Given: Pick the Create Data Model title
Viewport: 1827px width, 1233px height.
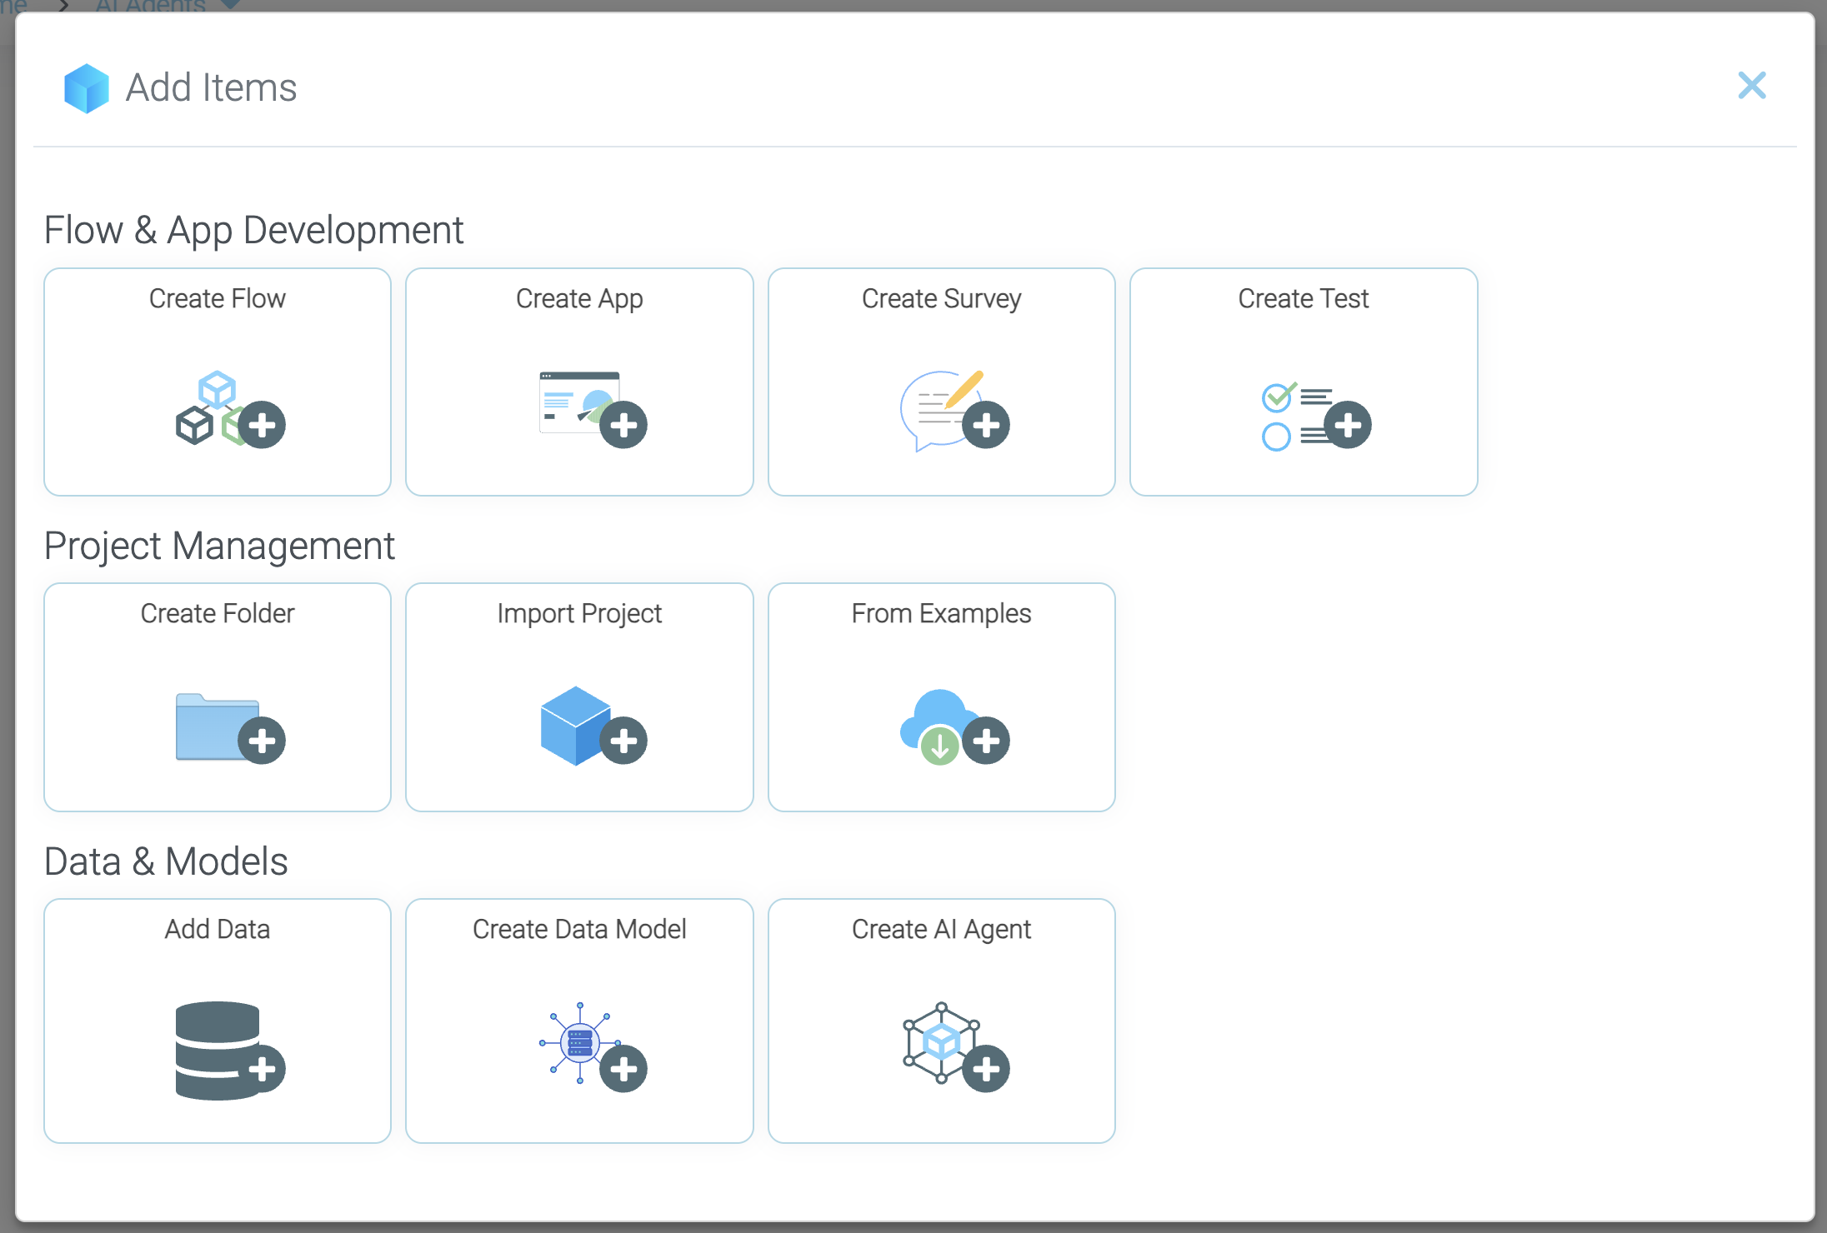Looking at the screenshot, I should coord(579,929).
